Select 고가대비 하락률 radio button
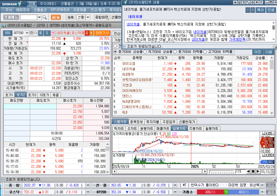Viewport: 277px width, 196px height. (205, 52)
